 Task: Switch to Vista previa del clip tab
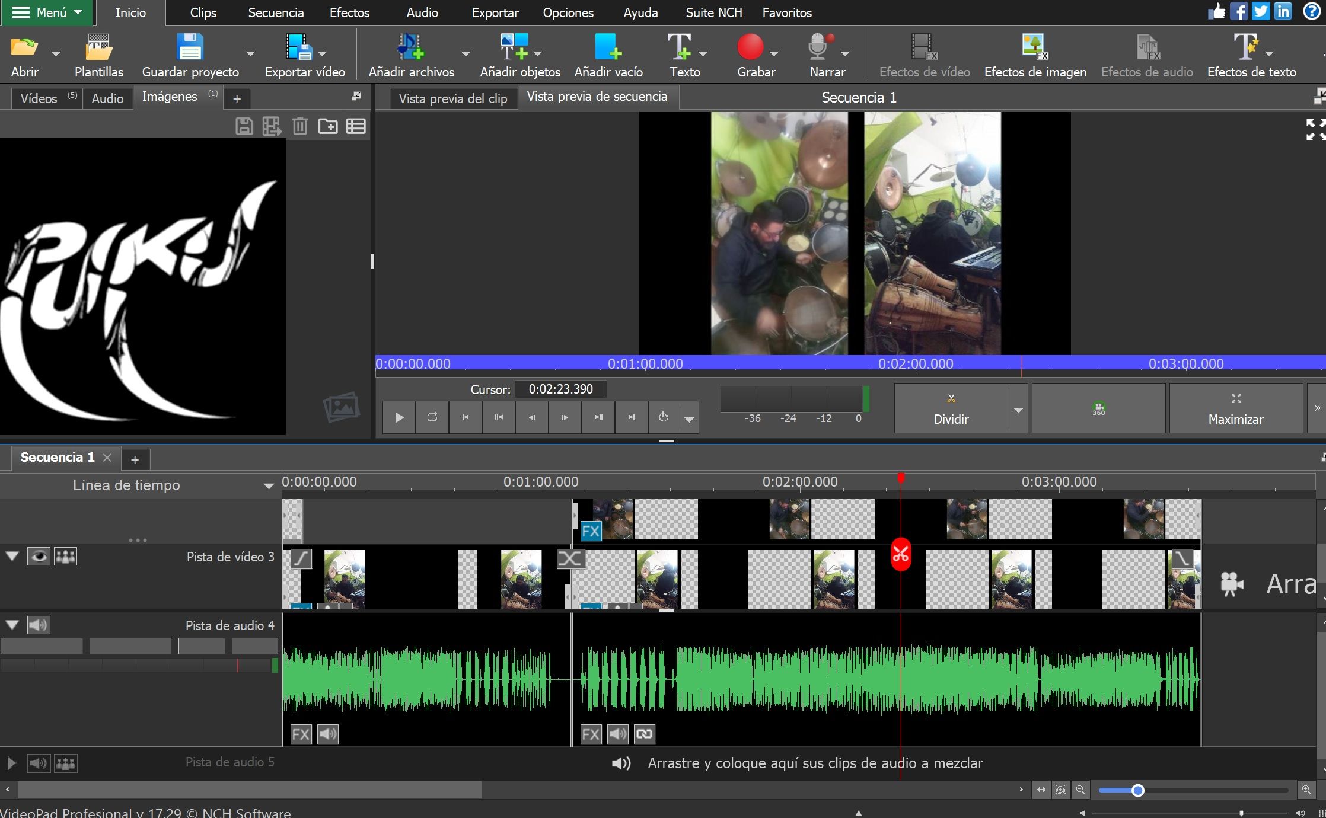coord(452,98)
